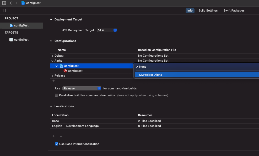Image resolution: width=259 pixels, height=156 pixels.
Task: Select configTest target under TARGETS
Action: click(22, 40)
